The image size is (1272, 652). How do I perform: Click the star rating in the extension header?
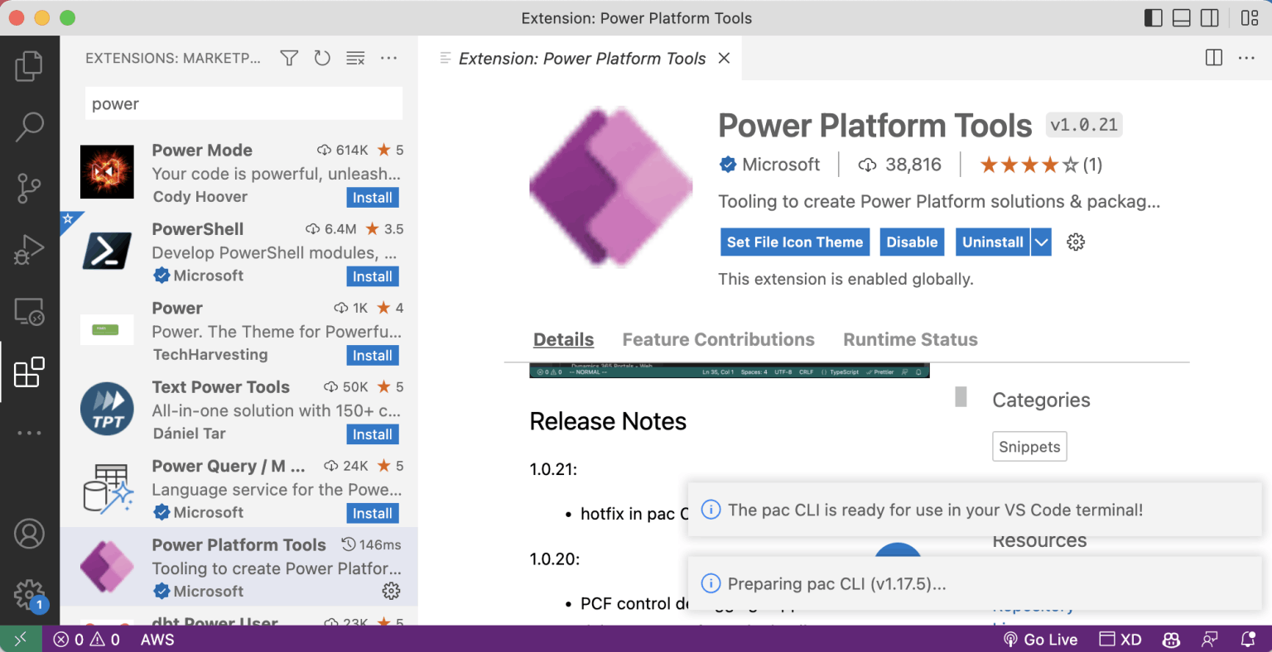click(x=1040, y=165)
